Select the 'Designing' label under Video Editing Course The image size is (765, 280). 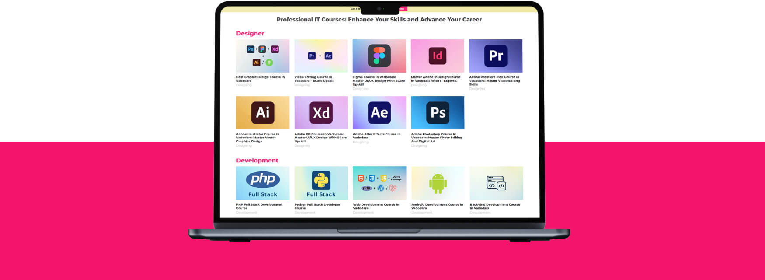click(x=302, y=85)
